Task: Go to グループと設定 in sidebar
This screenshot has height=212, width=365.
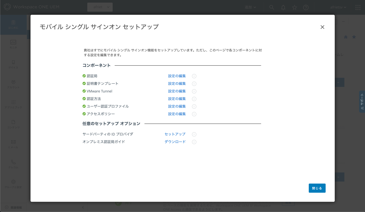Action: pyautogui.click(x=13, y=184)
